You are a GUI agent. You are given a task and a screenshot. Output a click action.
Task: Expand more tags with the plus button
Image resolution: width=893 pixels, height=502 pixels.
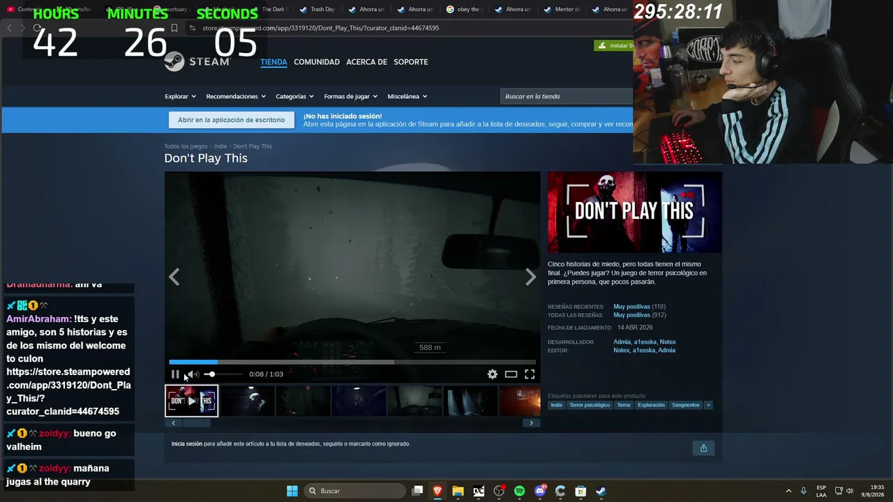[708, 405]
